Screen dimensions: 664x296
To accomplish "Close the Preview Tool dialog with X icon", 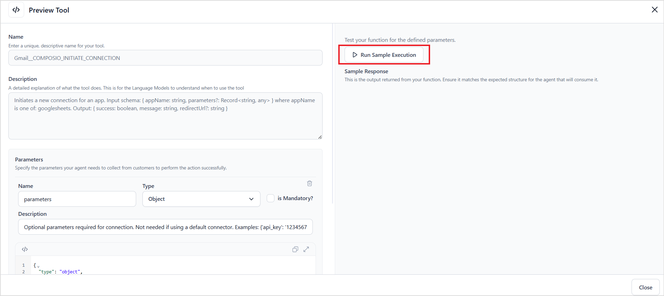I will (x=655, y=10).
